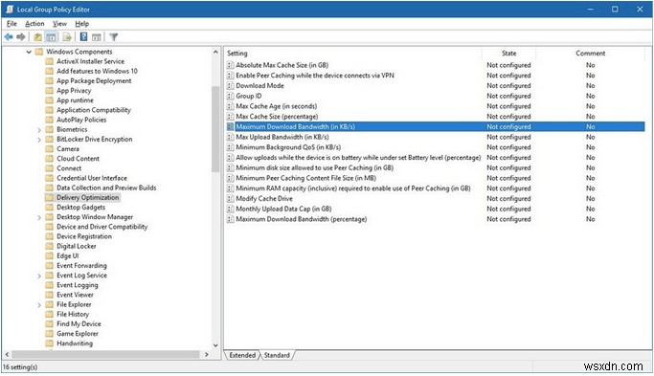Viewport: 654px width, 376px height.
Task: Click the Connect folder icon
Action: (x=49, y=168)
